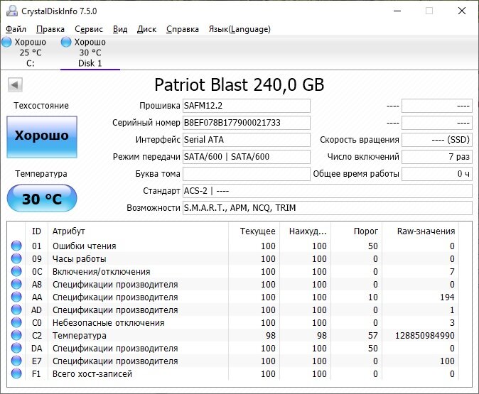479x394 pixels.
Task: Minimize the CrystalDiskInfo window
Action: coord(397,11)
